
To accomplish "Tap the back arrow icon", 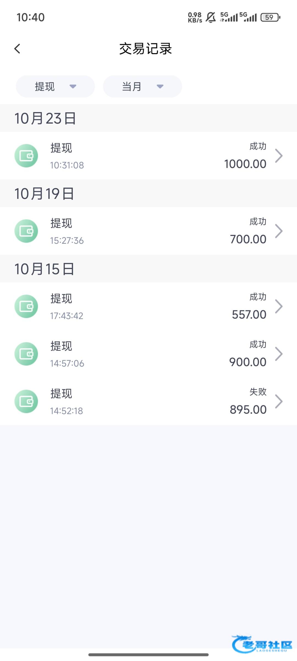I will point(17,49).
